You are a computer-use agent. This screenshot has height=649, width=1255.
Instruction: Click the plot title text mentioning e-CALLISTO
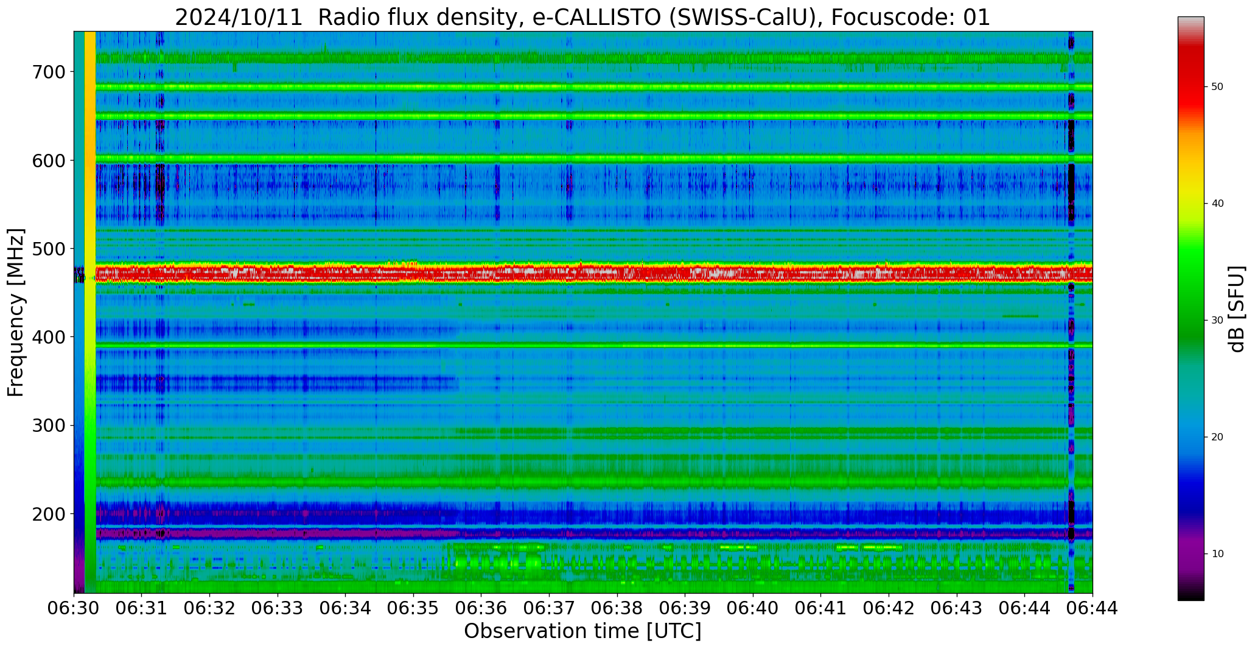(x=582, y=17)
